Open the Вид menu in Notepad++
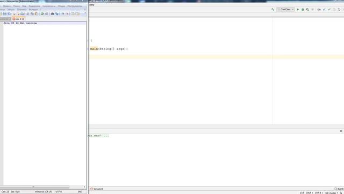 (24, 6)
